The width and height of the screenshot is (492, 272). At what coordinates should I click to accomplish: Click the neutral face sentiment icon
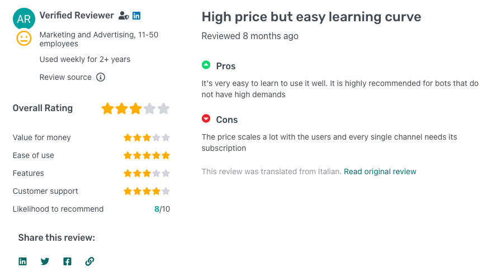coord(24,39)
